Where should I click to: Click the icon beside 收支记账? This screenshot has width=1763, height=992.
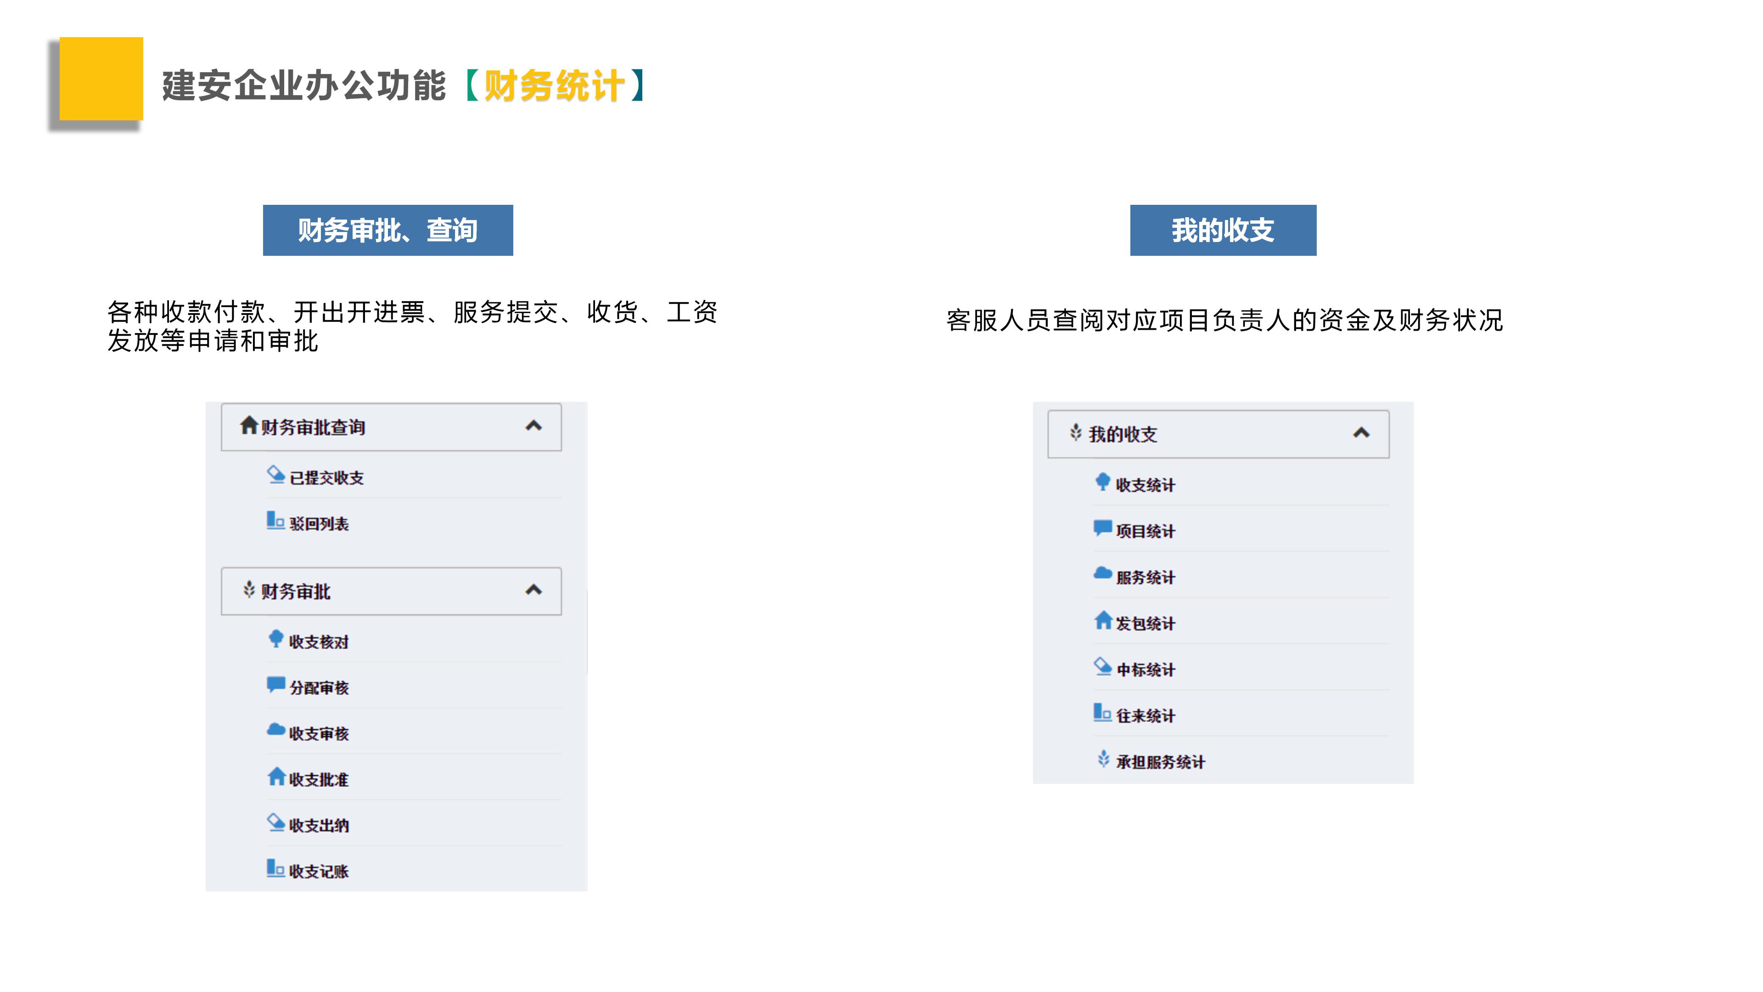tap(275, 868)
